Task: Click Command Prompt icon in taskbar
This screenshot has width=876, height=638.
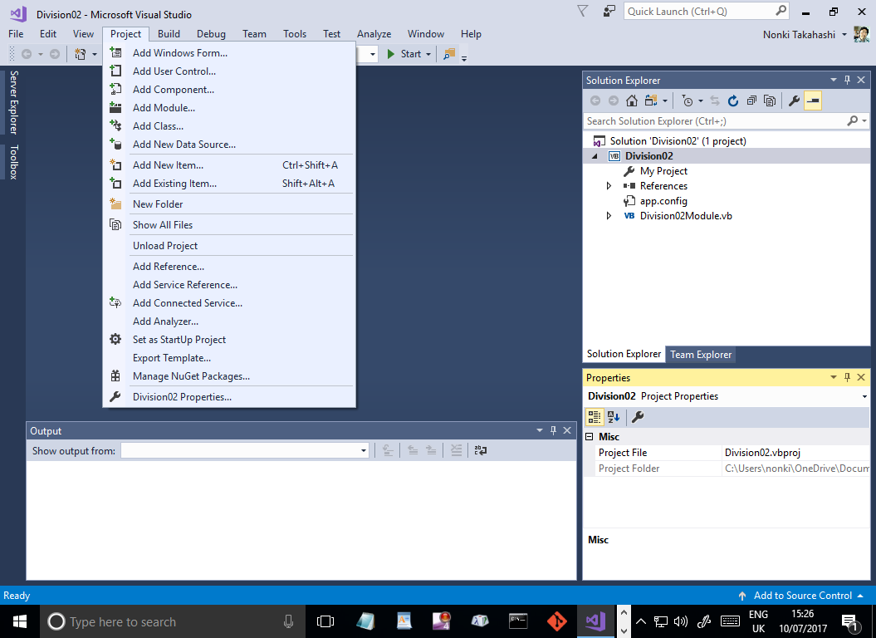Action: pyautogui.click(x=518, y=621)
